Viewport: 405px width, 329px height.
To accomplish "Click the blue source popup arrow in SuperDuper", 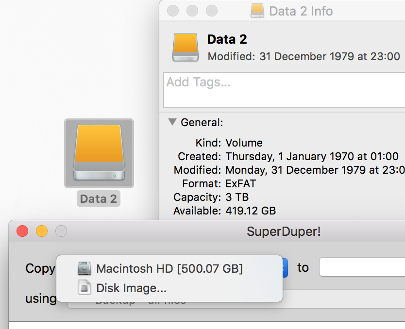I will click(285, 267).
